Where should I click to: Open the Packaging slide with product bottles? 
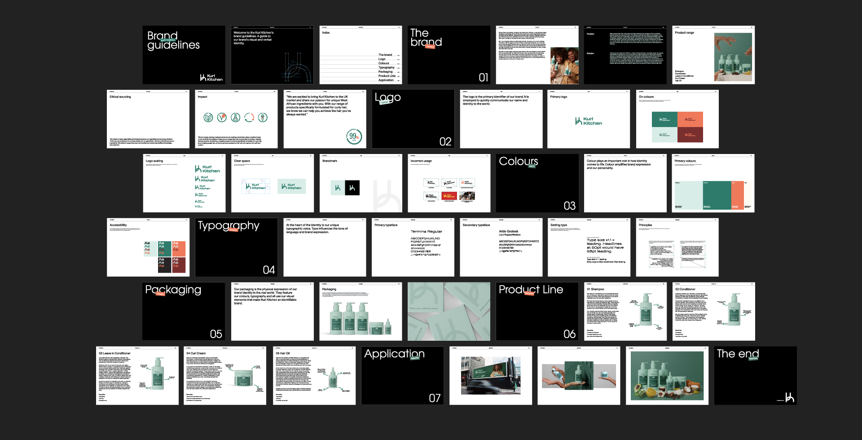point(361,312)
